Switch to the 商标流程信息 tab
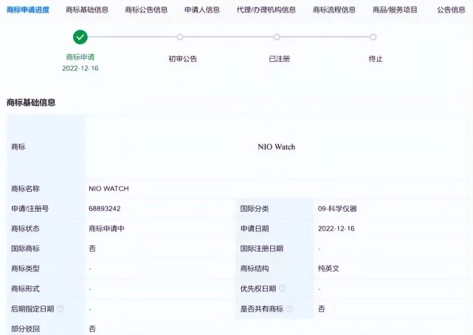The height and width of the screenshot is (335, 473). pyautogui.click(x=334, y=10)
